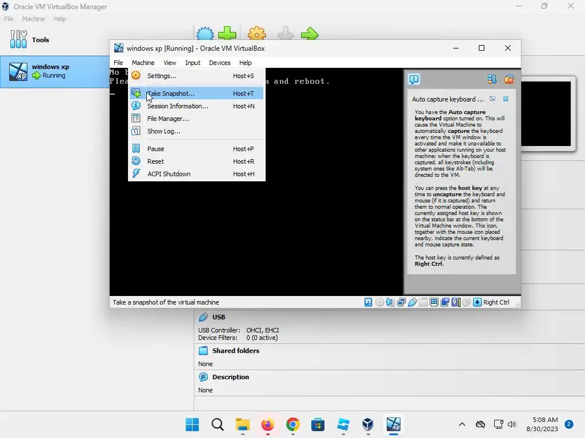Image resolution: width=585 pixels, height=438 pixels.
Task: Click the shared folders status indicator
Action: [x=423, y=302]
